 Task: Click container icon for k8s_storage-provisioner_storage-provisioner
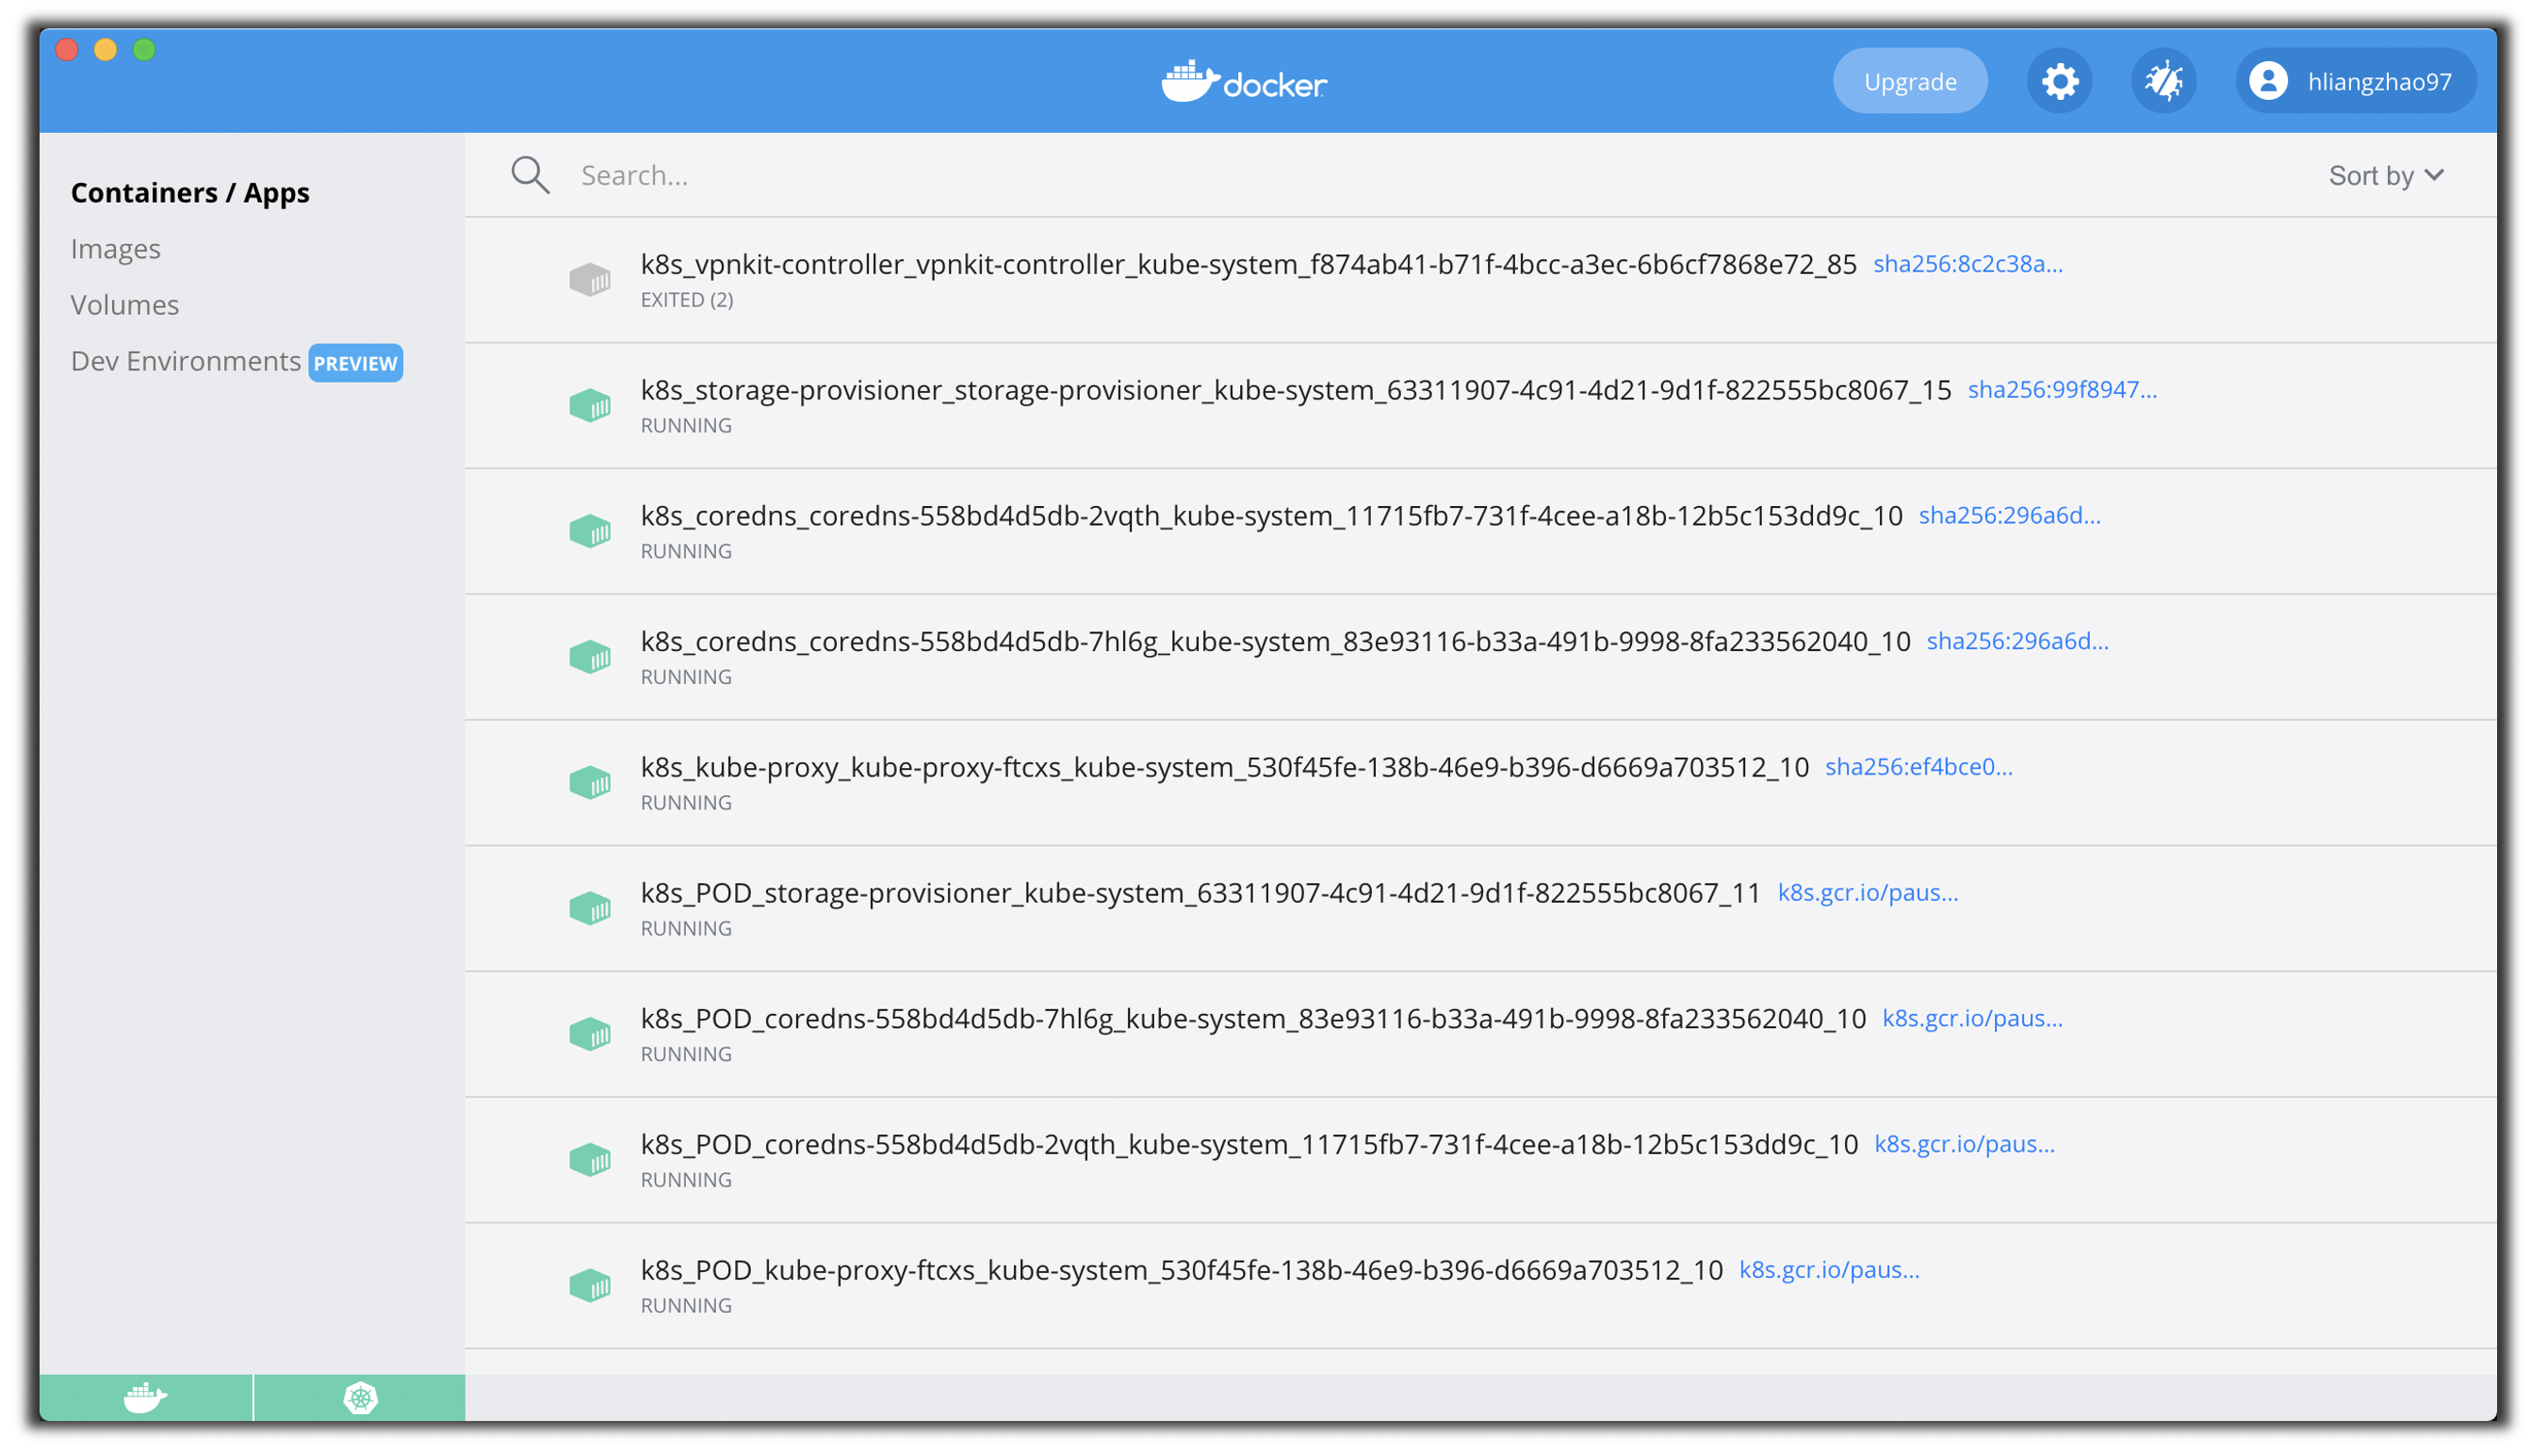[590, 405]
